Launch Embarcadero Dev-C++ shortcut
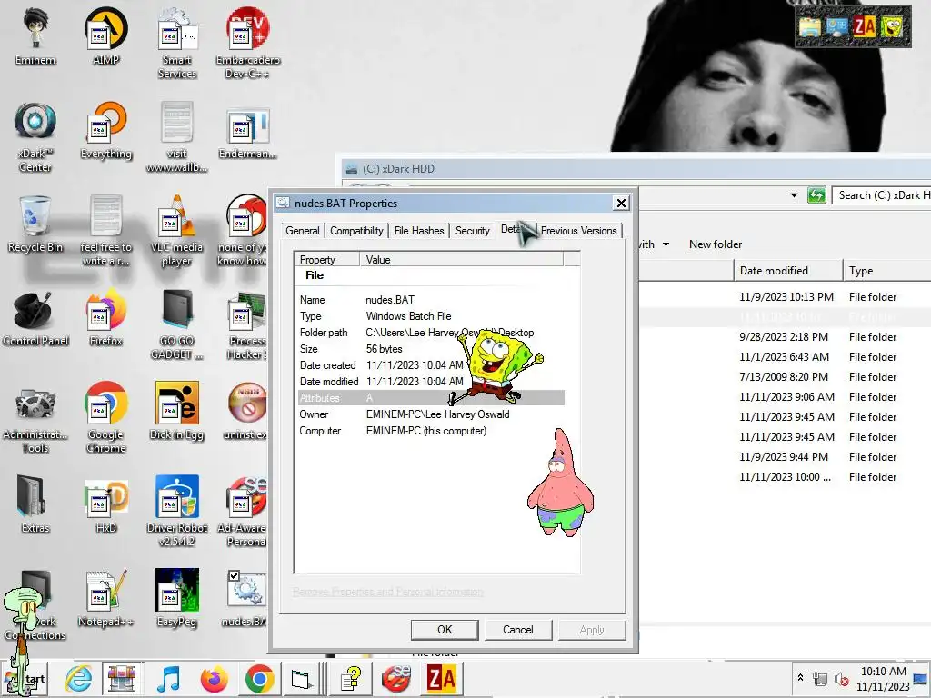This screenshot has width=931, height=698. pos(247,43)
